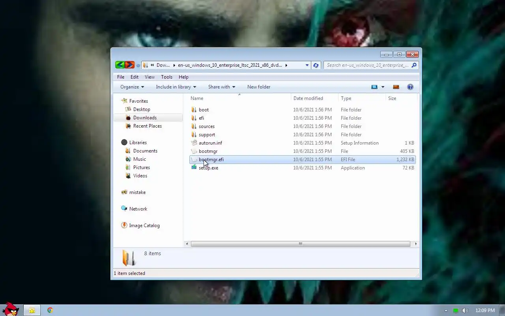
Task: Open the Tools menu
Action: [166, 77]
